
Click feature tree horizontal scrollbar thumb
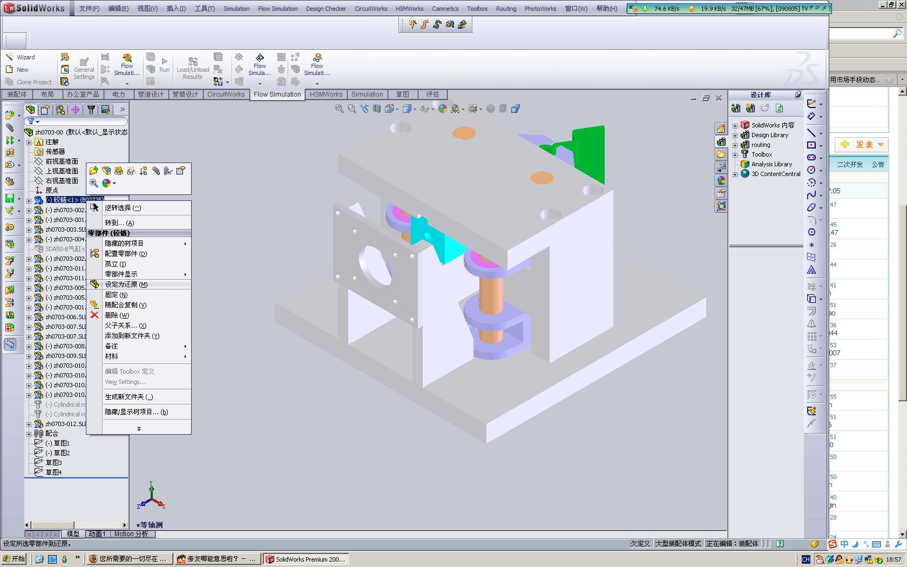click(x=52, y=525)
